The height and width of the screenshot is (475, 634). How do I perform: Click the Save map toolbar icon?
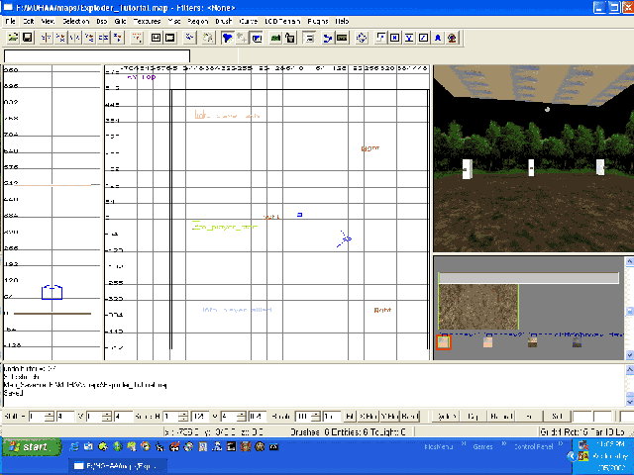click(27, 38)
